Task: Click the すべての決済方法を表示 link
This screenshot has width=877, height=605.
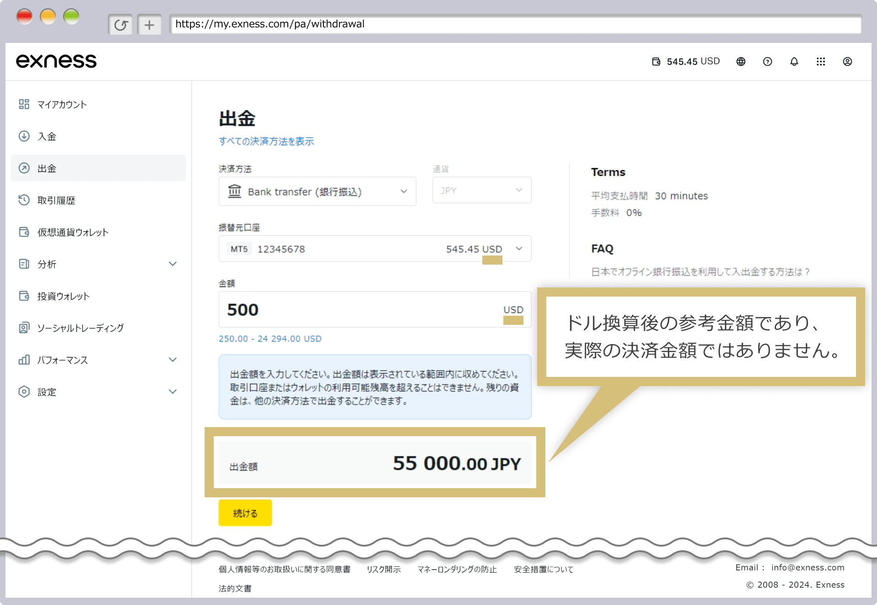Action: pos(266,141)
